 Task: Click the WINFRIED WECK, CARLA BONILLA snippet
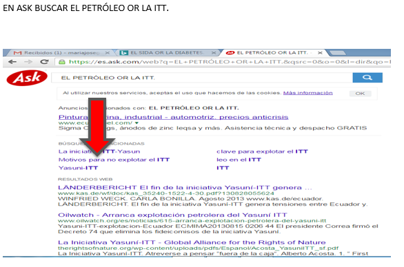190,199
